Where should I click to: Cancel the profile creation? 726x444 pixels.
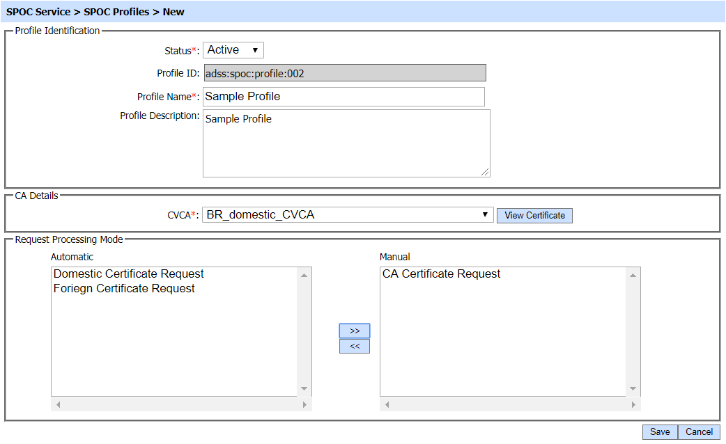699,432
